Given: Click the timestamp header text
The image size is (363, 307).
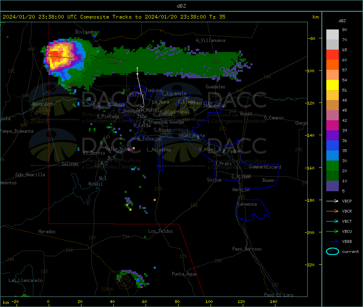Looking at the screenshot, I should 114,17.
